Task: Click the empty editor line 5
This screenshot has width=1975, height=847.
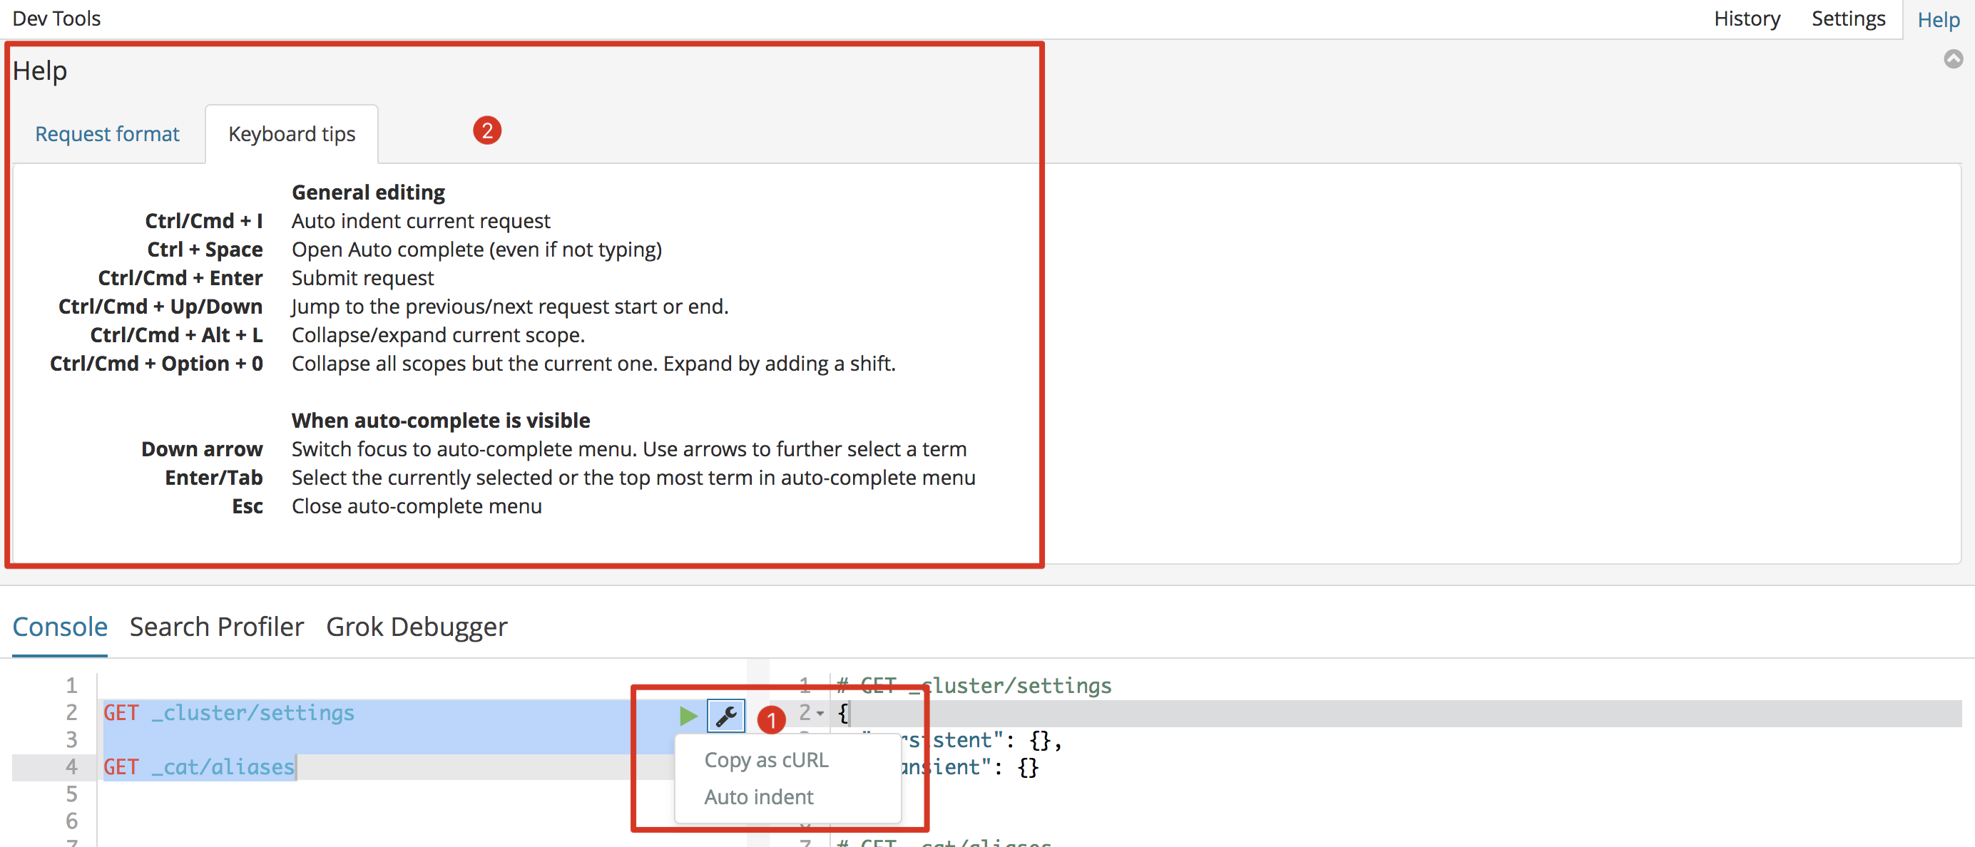Action: pos(307,794)
